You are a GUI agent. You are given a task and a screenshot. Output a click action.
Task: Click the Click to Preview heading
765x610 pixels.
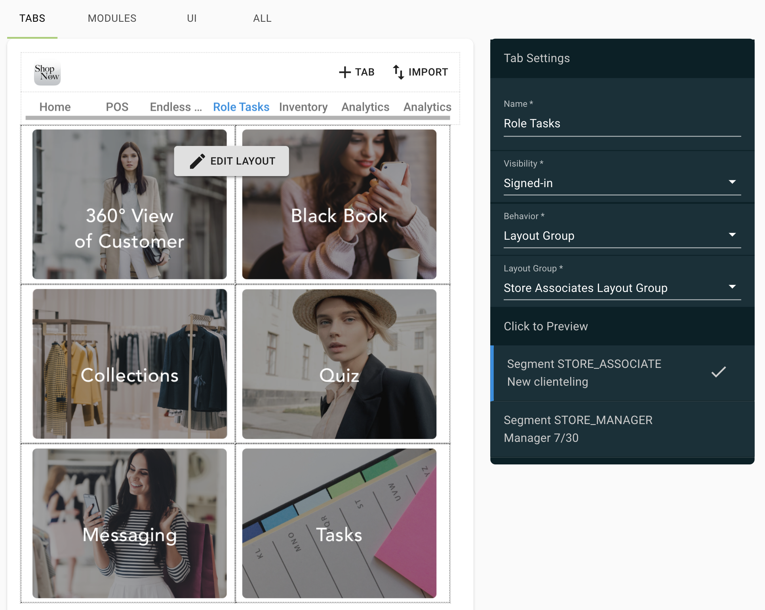(546, 326)
